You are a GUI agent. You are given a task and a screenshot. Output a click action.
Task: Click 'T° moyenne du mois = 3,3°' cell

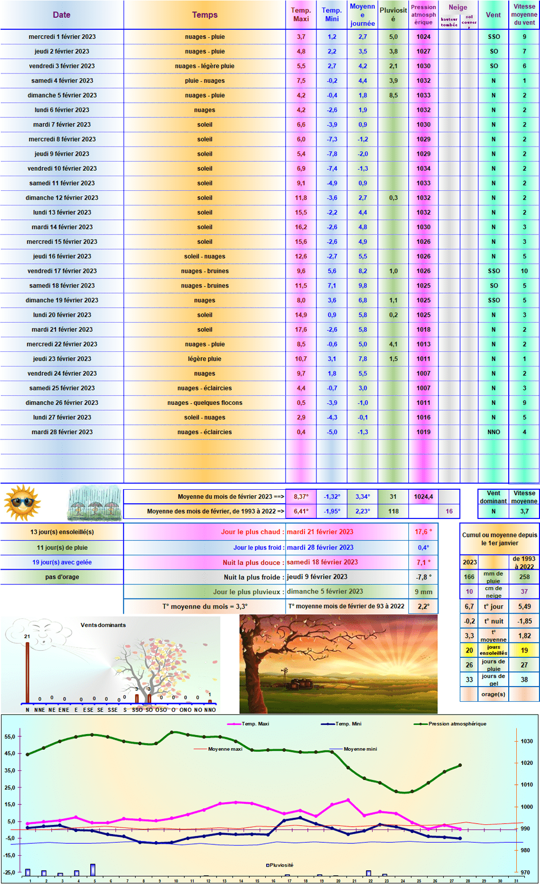tap(205, 607)
